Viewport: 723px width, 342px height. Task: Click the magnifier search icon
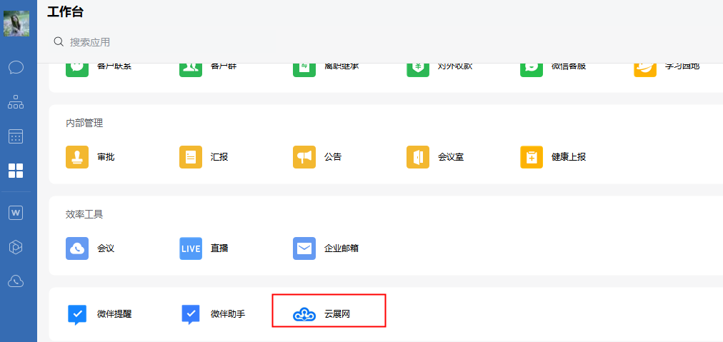[x=59, y=42]
